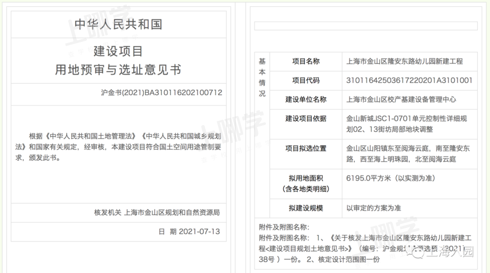Select document number 沪金书(2021)BA310116202100712

(x=162, y=93)
